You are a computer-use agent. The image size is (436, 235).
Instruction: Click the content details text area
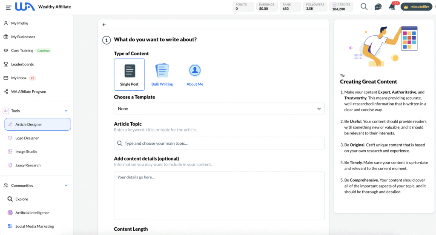pyautogui.click(x=219, y=196)
